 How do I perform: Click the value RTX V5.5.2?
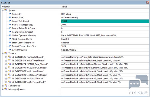(66, 14)
